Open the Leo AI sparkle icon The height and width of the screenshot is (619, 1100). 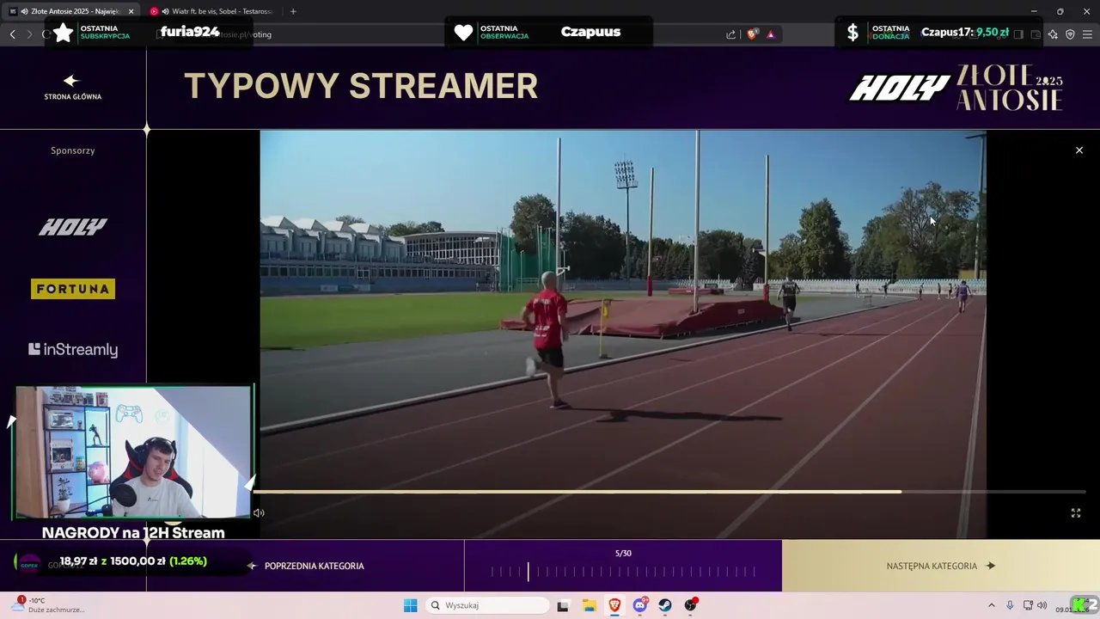click(1053, 34)
